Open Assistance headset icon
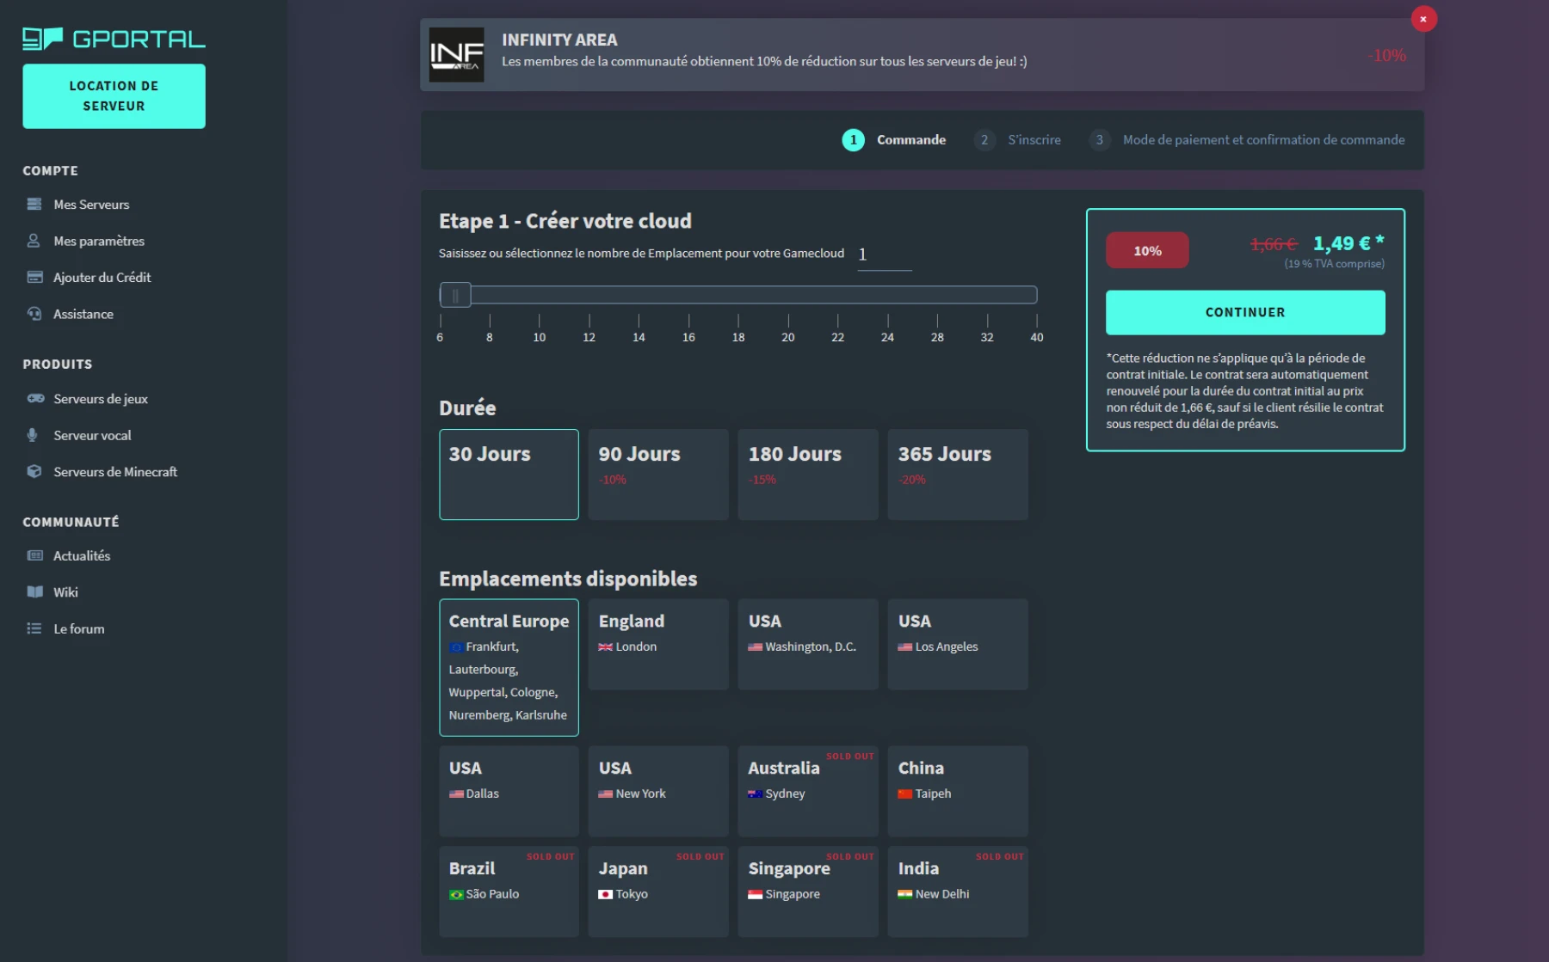This screenshot has width=1549, height=962. coord(34,314)
